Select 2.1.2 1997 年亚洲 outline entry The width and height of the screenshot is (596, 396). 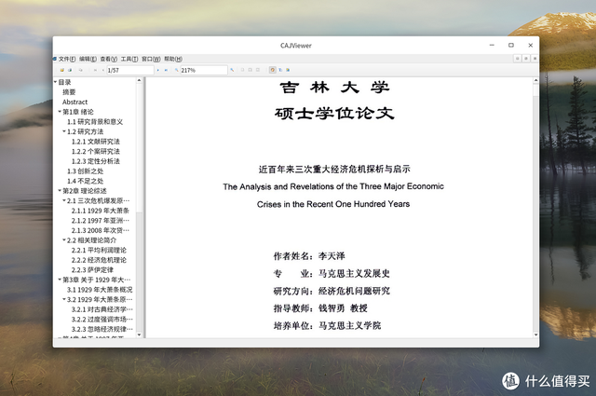point(101,221)
